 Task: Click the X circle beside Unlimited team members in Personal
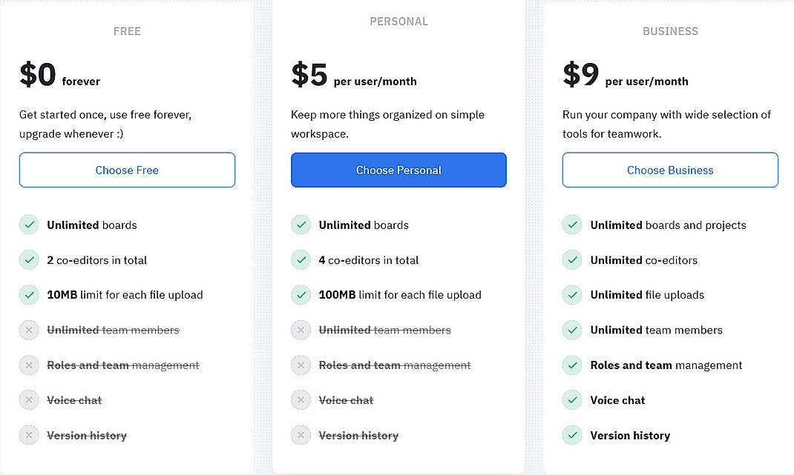click(301, 330)
